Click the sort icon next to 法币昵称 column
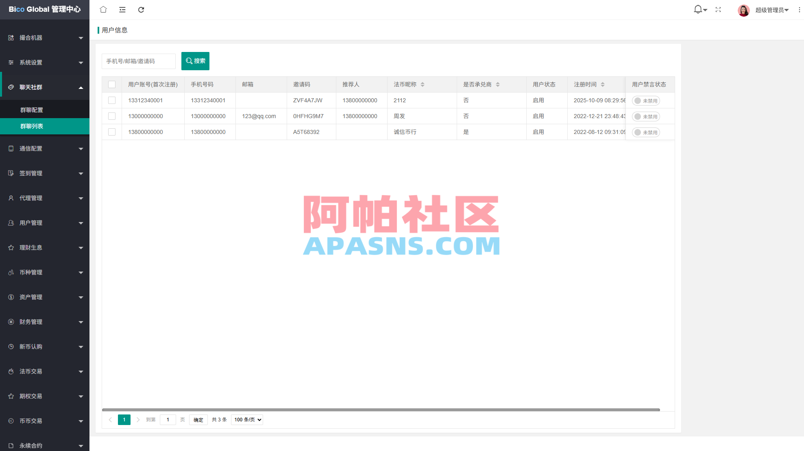The width and height of the screenshot is (804, 451). click(x=423, y=84)
